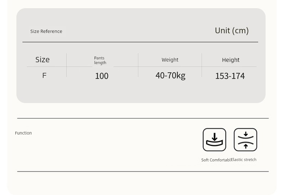This screenshot has height=195, width=282.
Task: Click the Elastic stretch caption text
Action: point(244,160)
